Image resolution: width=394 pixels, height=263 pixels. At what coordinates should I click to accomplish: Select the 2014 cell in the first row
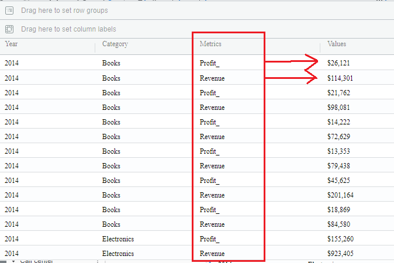12,63
